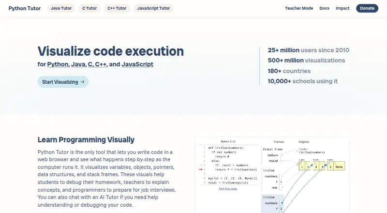Switch to C++ Tutor
Screen dimensions: 387x213
(117, 8)
